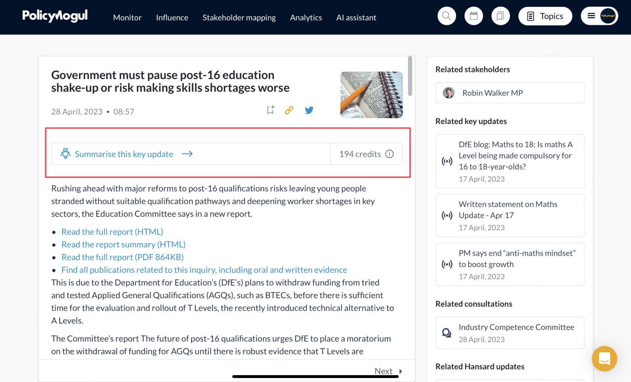The width and height of the screenshot is (631, 382).
Task: Open saved items via the bookmark icon
Action: tap(500, 15)
